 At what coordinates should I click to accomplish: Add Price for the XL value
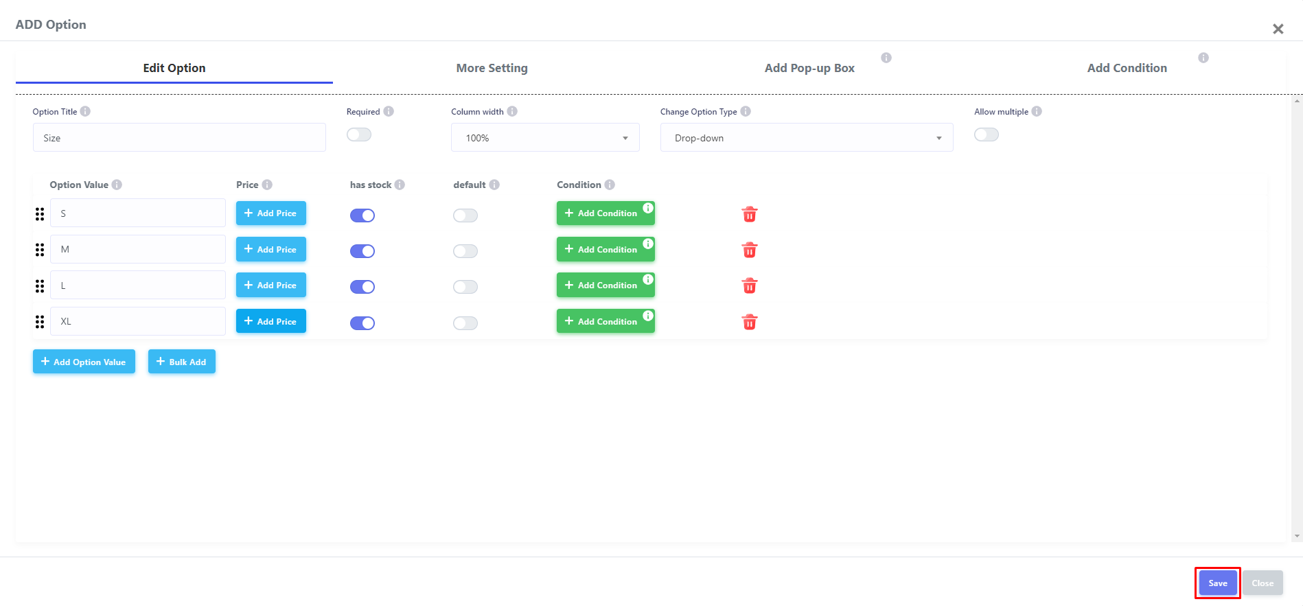271,321
